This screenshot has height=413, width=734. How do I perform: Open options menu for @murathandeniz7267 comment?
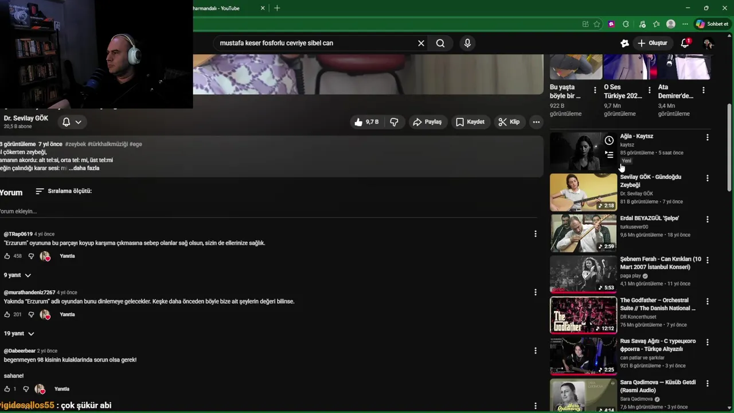536,293
